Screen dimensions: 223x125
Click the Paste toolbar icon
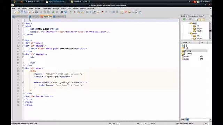click(48, 12)
